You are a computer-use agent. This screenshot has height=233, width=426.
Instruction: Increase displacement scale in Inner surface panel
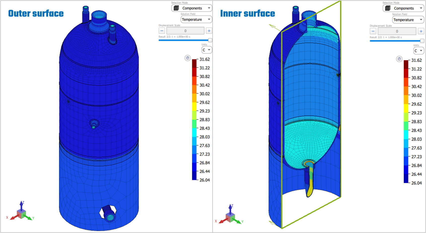point(421,31)
